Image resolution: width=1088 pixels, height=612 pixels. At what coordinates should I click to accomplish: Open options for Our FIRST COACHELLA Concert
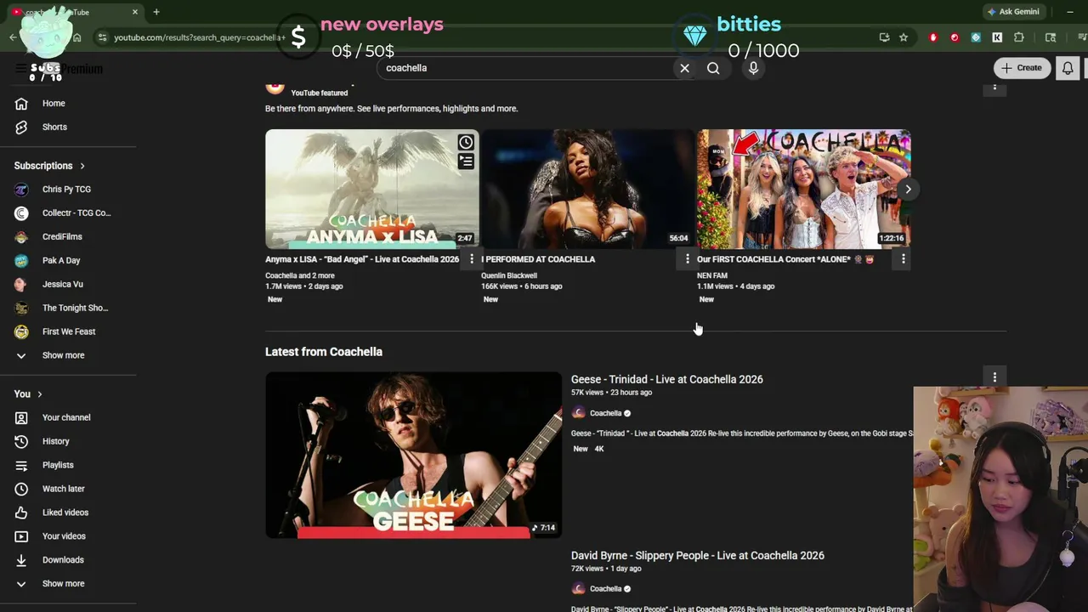click(x=904, y=259)
